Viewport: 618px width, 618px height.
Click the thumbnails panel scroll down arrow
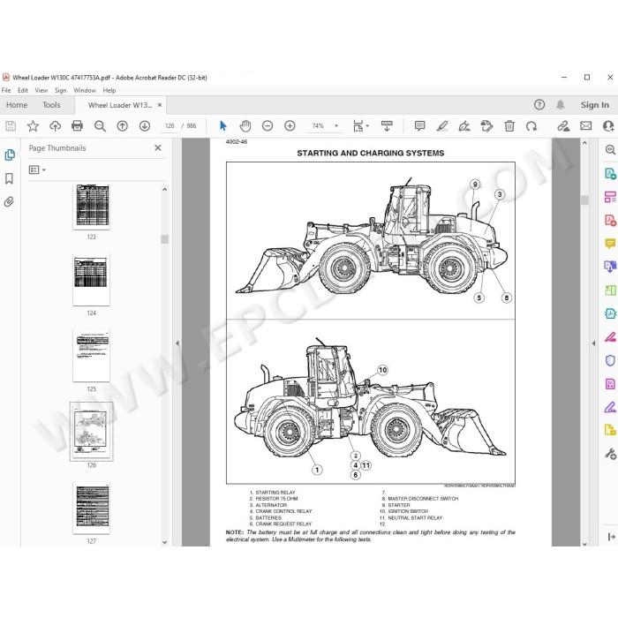click(165, 542)
